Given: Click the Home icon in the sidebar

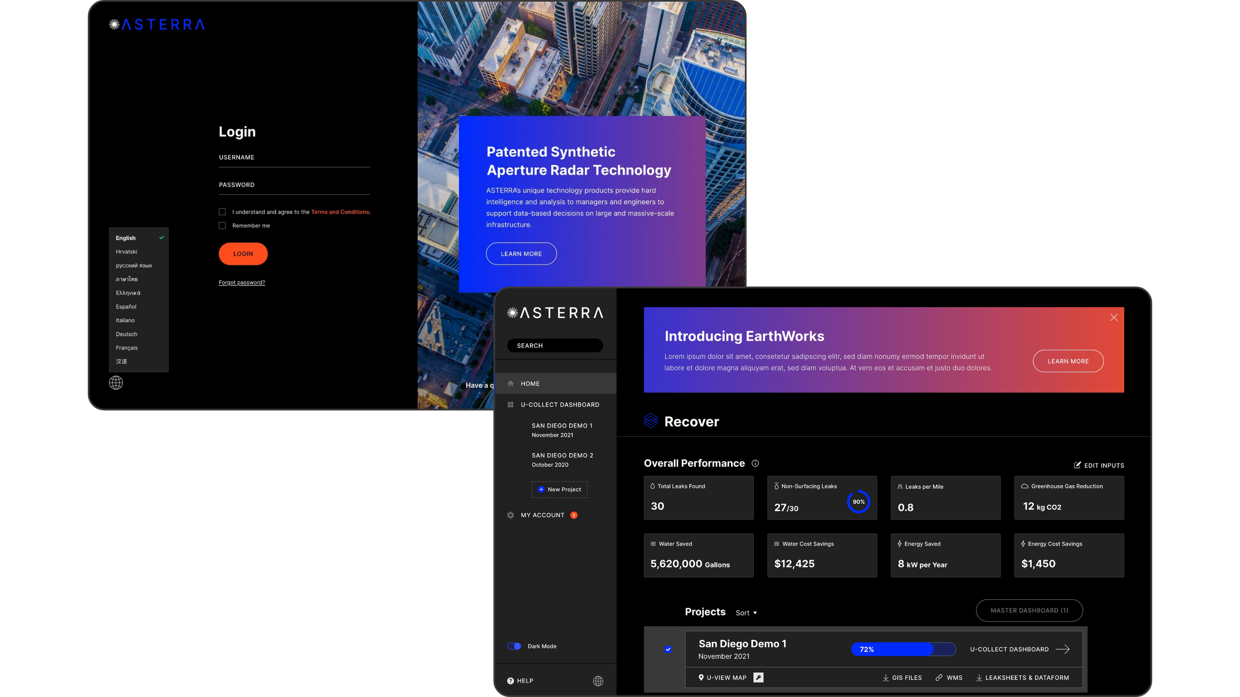Looking at the screenshot, I should [510, 383].
